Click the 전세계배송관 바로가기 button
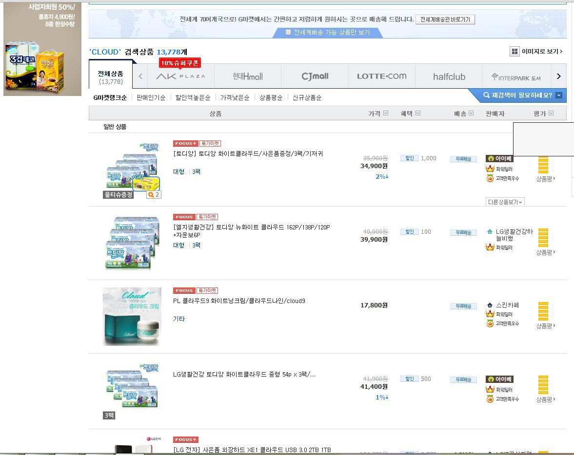The width and height of the screenshot is (574, 455). 445,19
